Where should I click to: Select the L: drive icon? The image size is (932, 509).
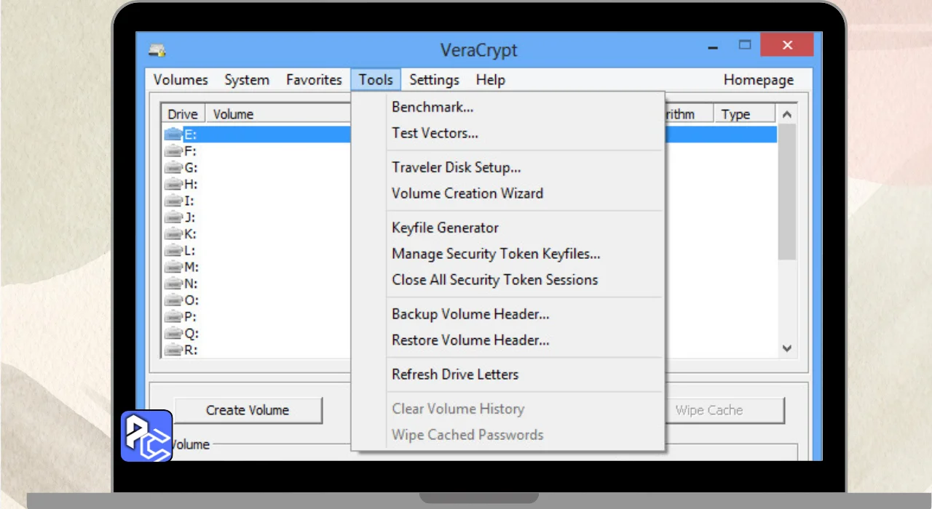click(x=173, y=250)
